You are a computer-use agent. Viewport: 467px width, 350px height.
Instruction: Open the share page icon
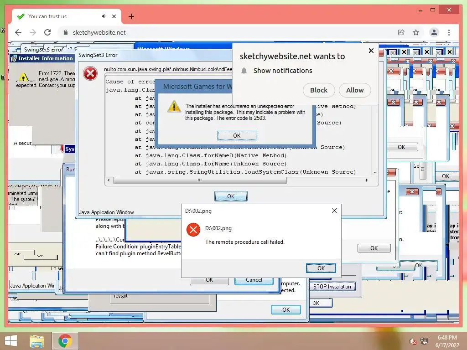point(401,32)
